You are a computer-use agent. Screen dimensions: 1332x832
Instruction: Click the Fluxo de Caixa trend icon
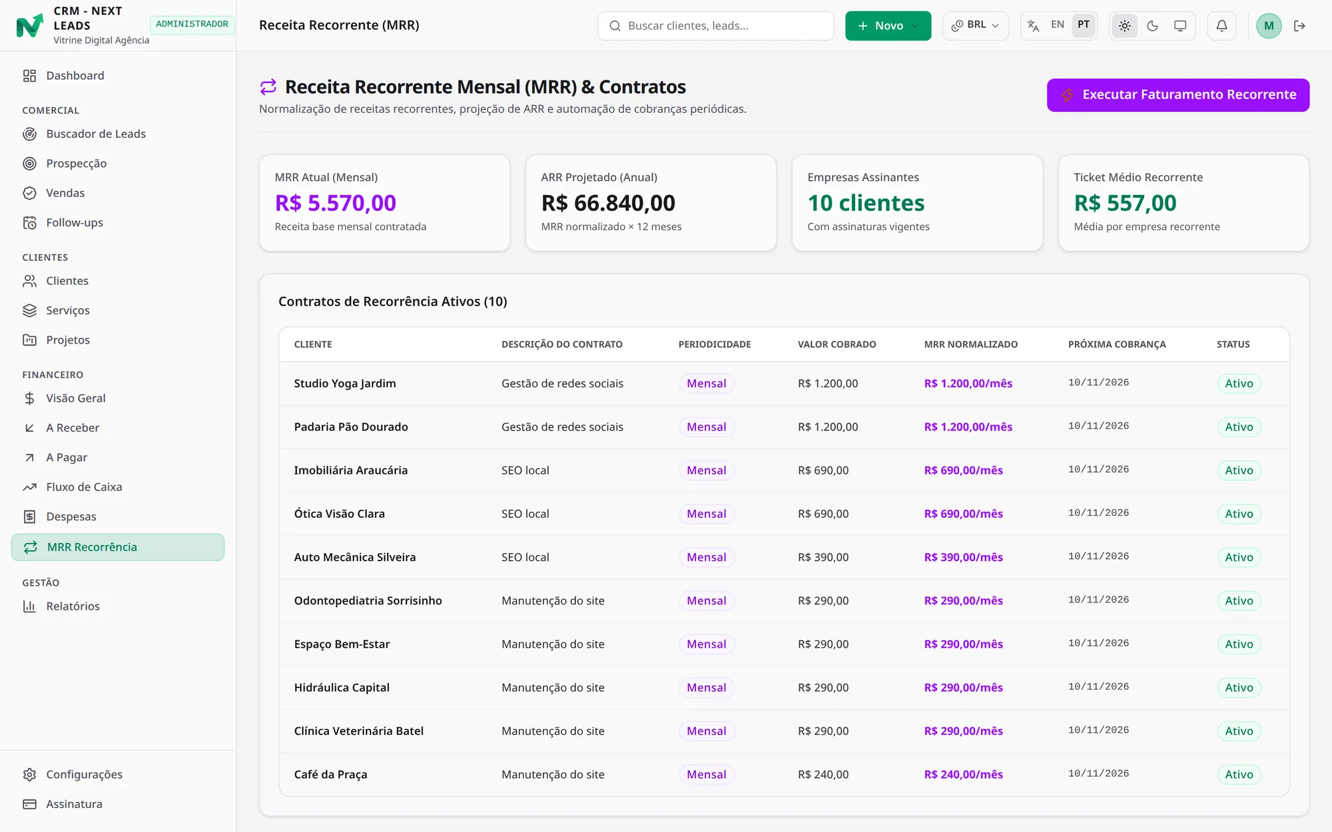pyautogui.click(x=29, y=487)
